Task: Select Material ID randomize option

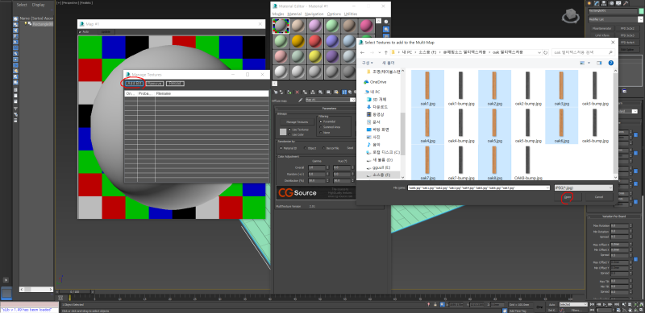Action: click(281, 148)
